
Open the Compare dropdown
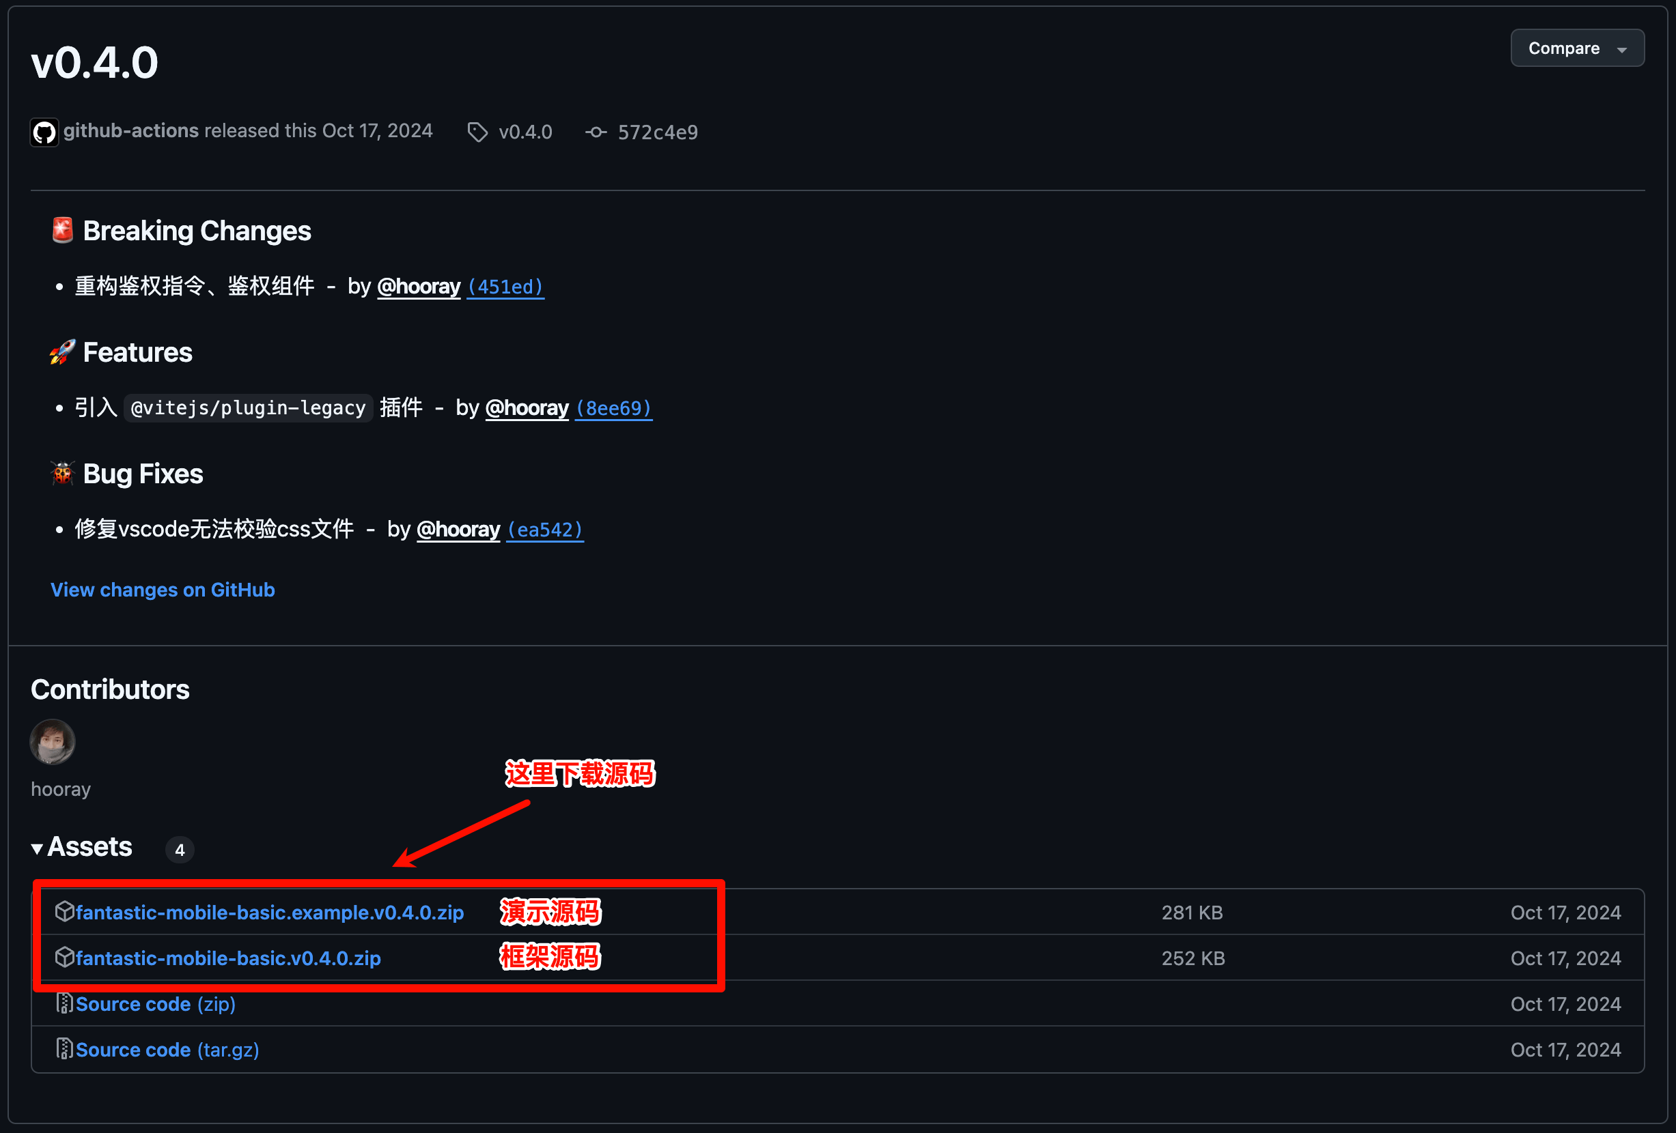click(x=1577, y=48)
